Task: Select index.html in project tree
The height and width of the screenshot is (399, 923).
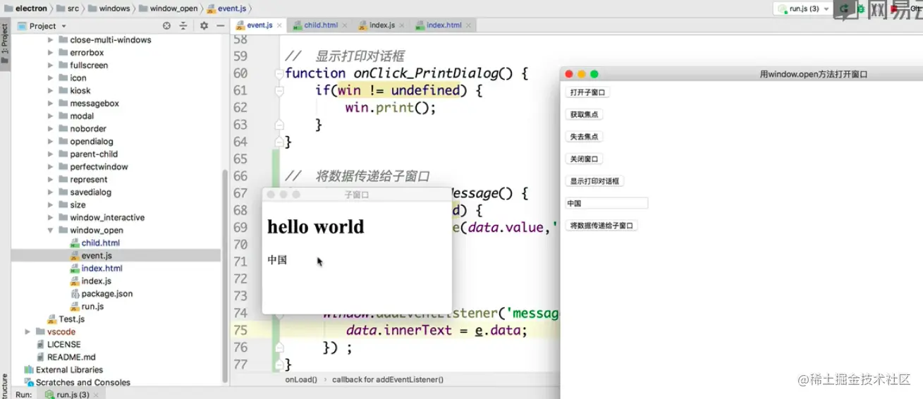Action: point(116,269)
